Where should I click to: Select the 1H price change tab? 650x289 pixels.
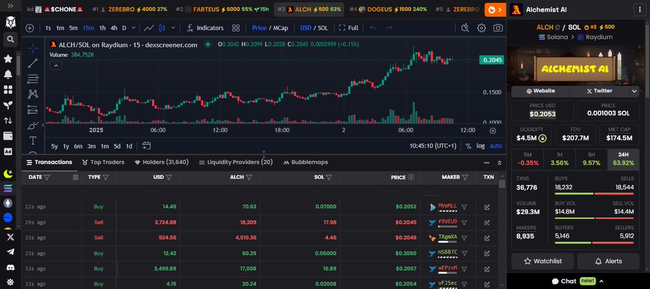tap(559, 159)
